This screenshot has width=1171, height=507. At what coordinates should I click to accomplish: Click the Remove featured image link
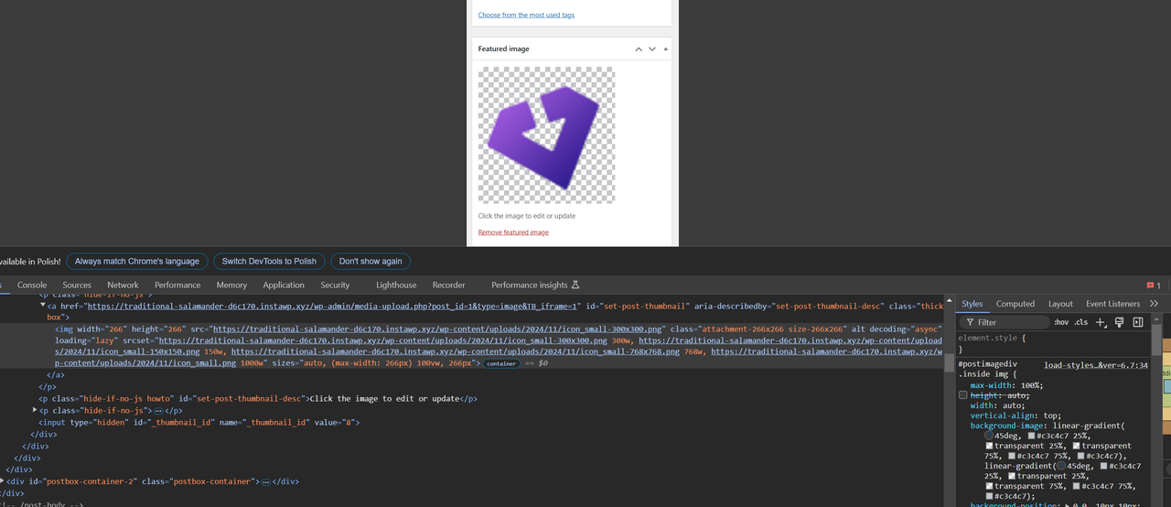coord(513,232)
